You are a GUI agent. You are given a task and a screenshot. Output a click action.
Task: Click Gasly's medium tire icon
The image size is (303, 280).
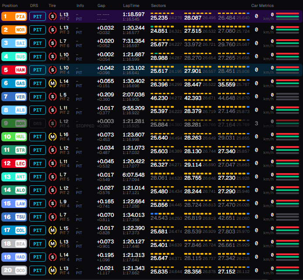pyautogui.click(x=52, y=83)
